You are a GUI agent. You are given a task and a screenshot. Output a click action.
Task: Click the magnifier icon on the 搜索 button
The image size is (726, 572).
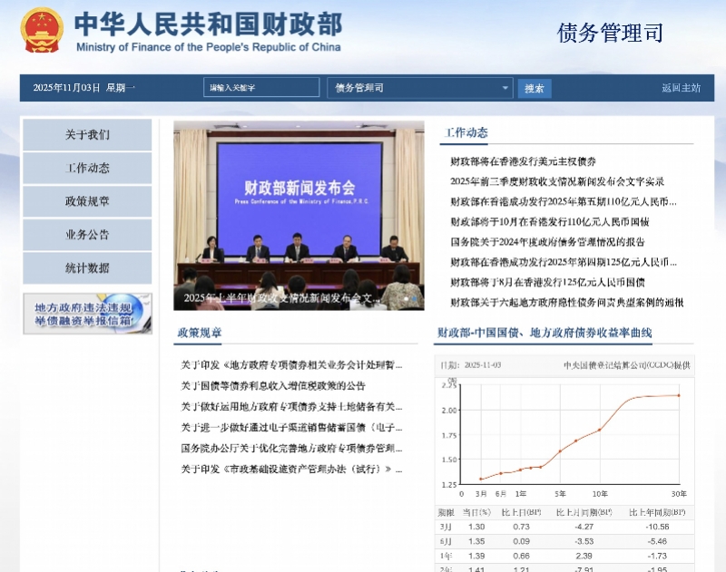(x=535, y=88)
